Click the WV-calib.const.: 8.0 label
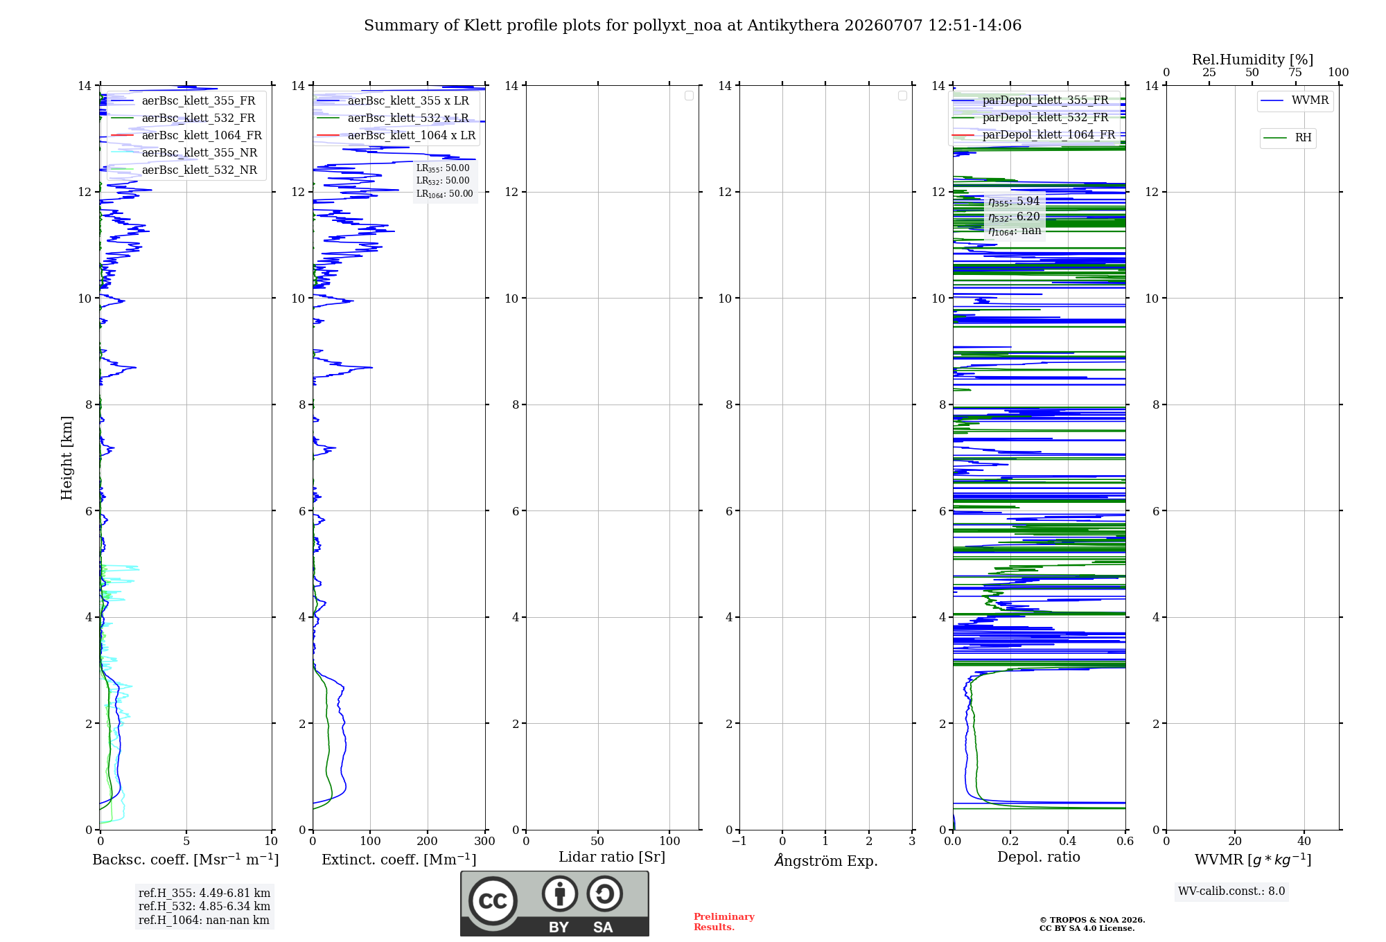The width and height of the screenshot is (1386, 942). tap(1231, 891)
